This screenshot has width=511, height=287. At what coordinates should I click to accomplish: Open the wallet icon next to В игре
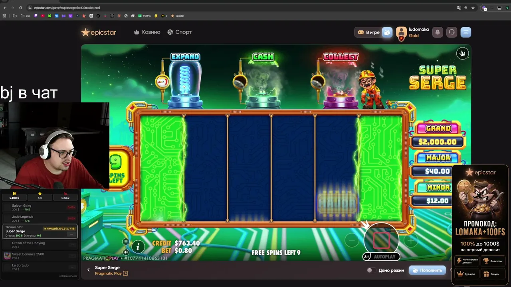coord(387,32)
